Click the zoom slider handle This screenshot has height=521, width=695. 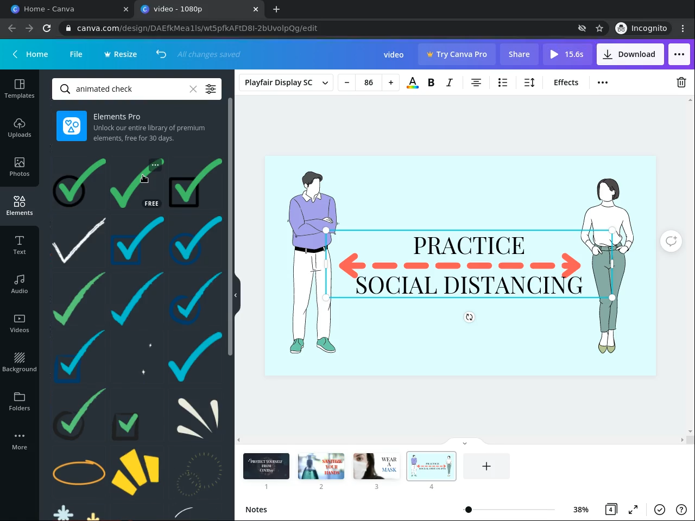point(469,510)
